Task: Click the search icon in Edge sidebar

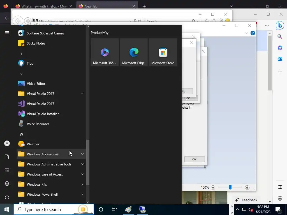Action: point(280,37)
